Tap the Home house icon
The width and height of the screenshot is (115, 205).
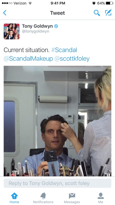pos(14,196)
